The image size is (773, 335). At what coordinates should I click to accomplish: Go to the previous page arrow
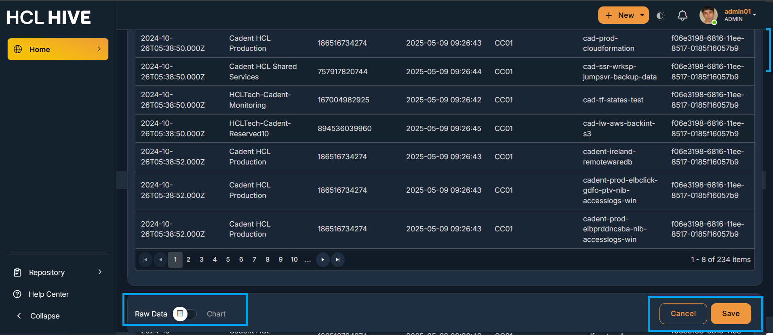(161, 260)
